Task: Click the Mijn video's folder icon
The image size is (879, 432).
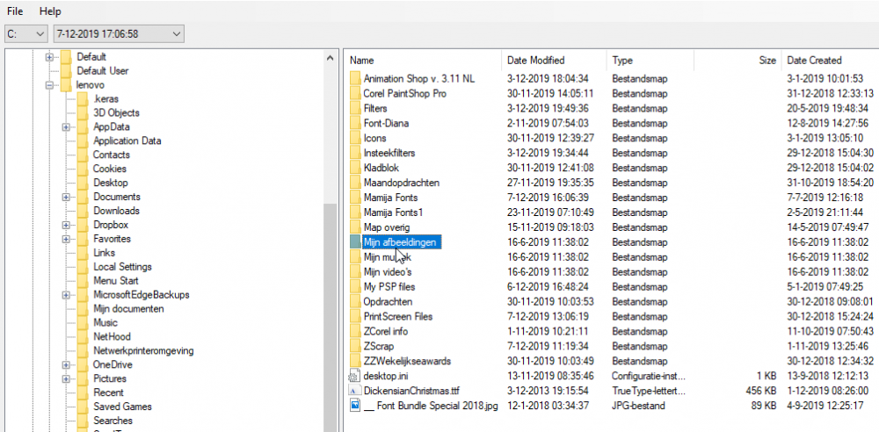Action: [x=355, y=271]
